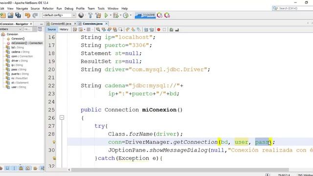Select puerto : String field in Navigator
The image size is (313, 176).
(20, 74)
